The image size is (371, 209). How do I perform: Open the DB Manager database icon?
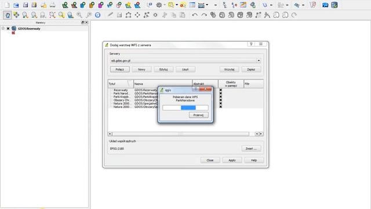(334, 5)
